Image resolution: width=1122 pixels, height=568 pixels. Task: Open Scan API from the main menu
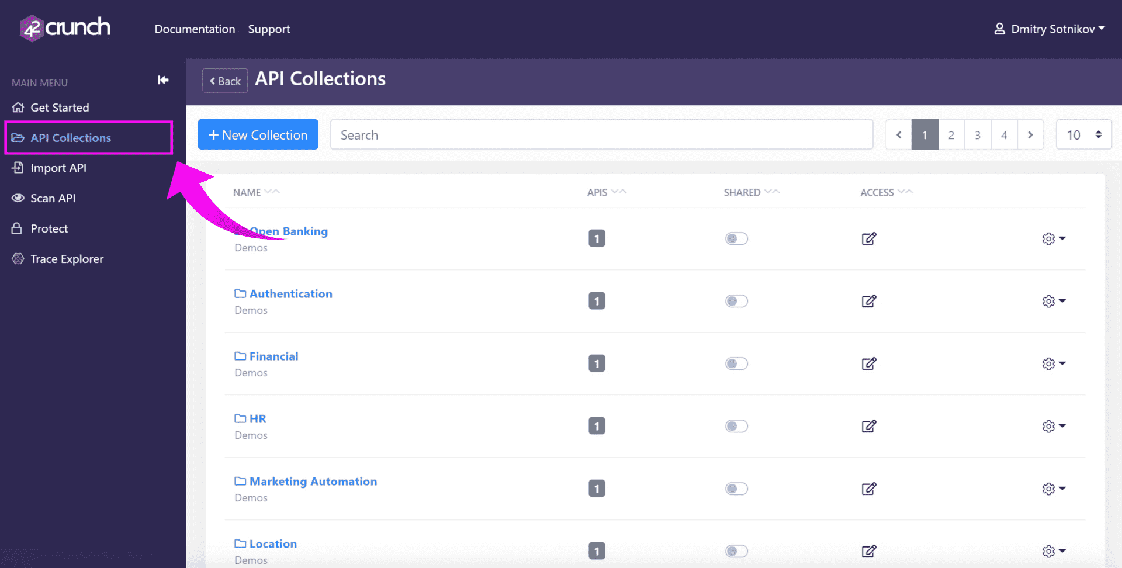point(53,198)
